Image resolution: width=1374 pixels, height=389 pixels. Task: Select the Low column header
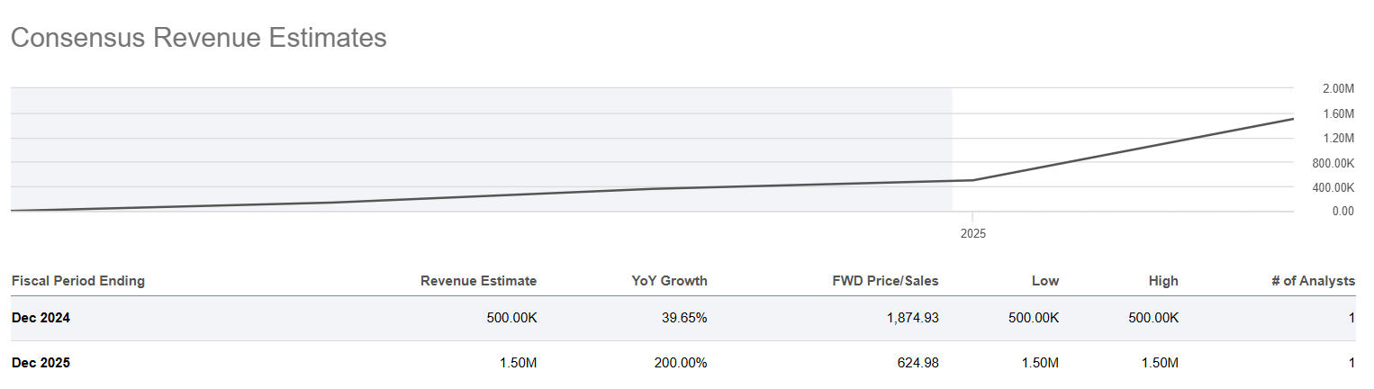coord(1045,281)
